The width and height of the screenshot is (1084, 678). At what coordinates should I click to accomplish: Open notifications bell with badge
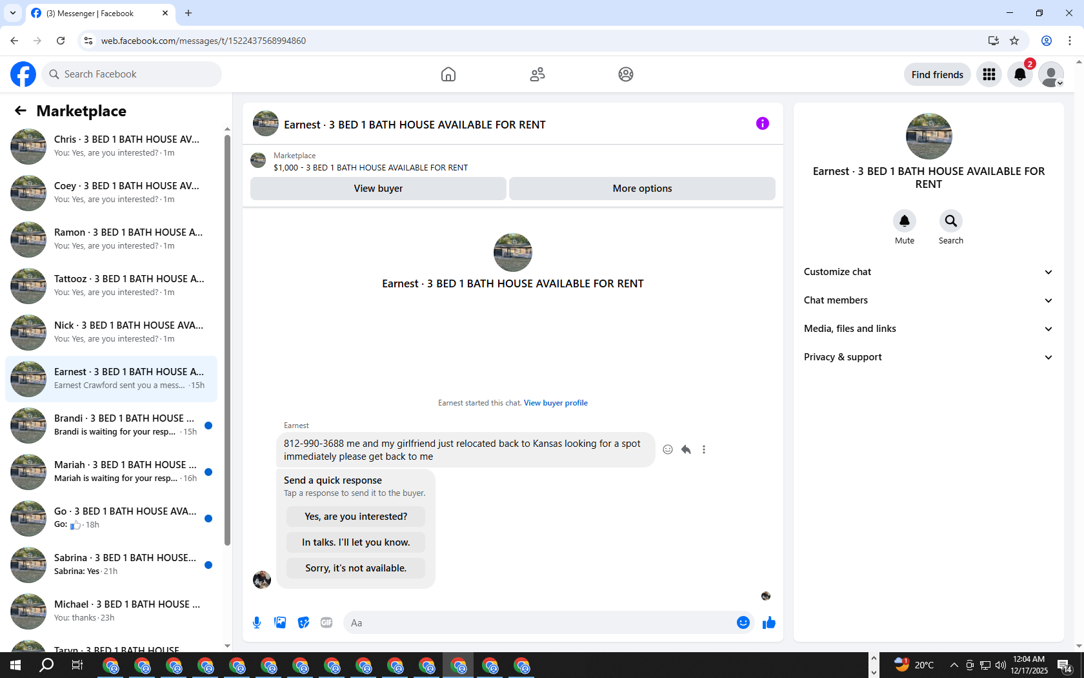click(x=1020, y=74)
